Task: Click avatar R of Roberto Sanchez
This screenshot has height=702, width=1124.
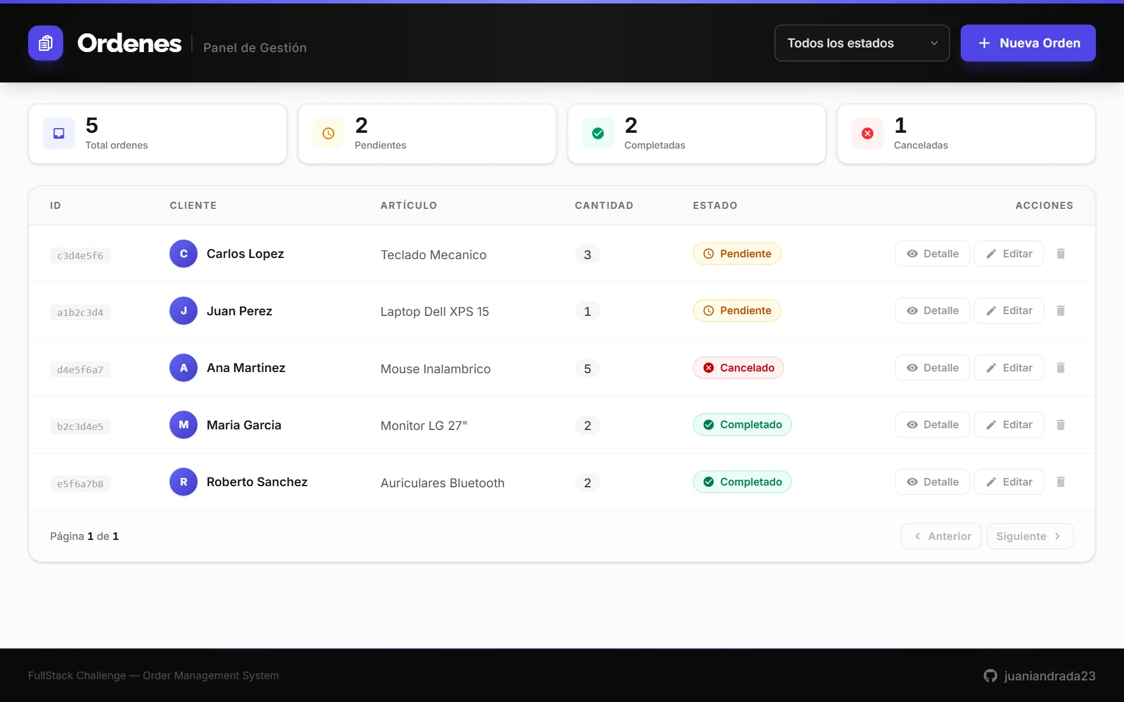Action: (183, 481)
